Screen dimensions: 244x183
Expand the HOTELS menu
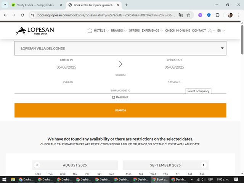click(x=101, y=30)
